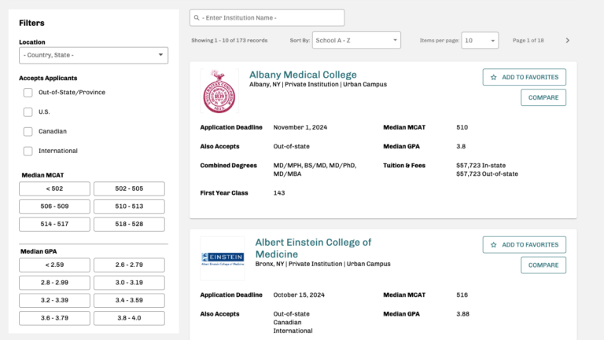The image size is (604, 340).
Task: Click the November 1, 2024 deadline value
Action: coord(300,127)
